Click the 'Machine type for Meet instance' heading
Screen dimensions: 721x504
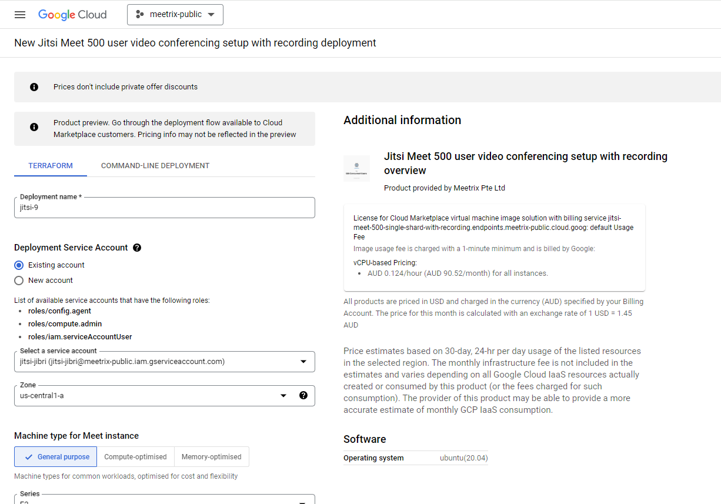click(76, 436)
